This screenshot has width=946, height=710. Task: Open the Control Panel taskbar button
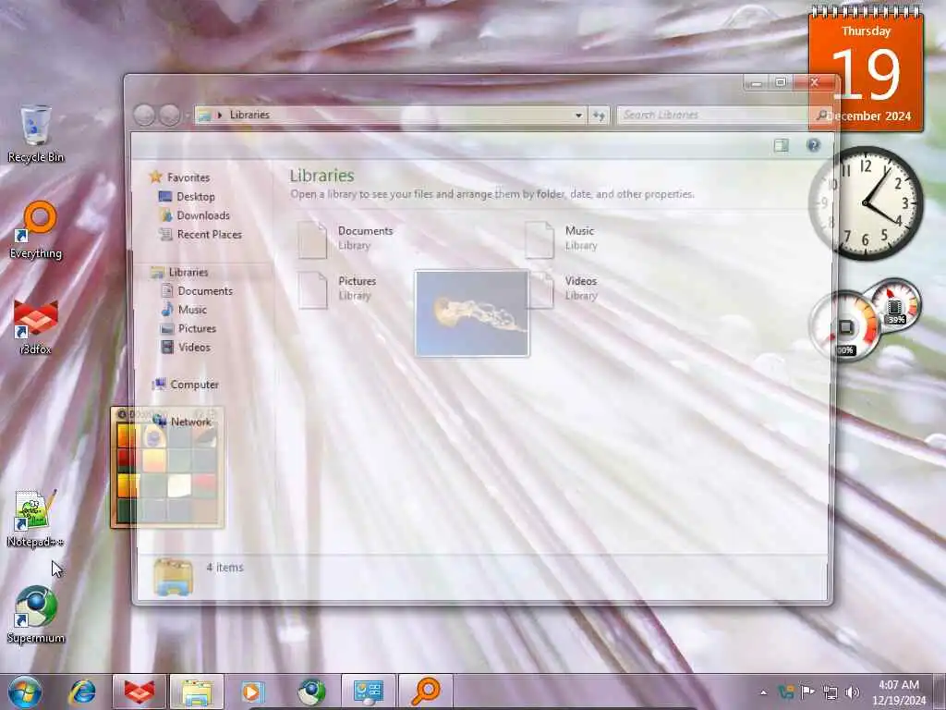(369, 692)
